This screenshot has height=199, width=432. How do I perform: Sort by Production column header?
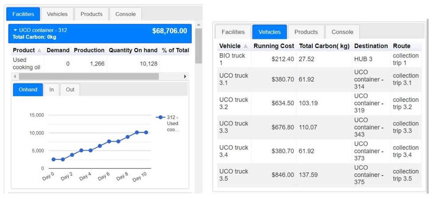coord(89,50)
